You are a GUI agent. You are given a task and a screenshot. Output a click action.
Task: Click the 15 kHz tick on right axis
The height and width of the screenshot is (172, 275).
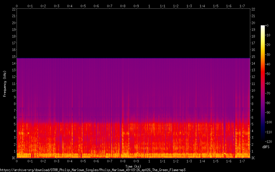(x=253, y=57)
